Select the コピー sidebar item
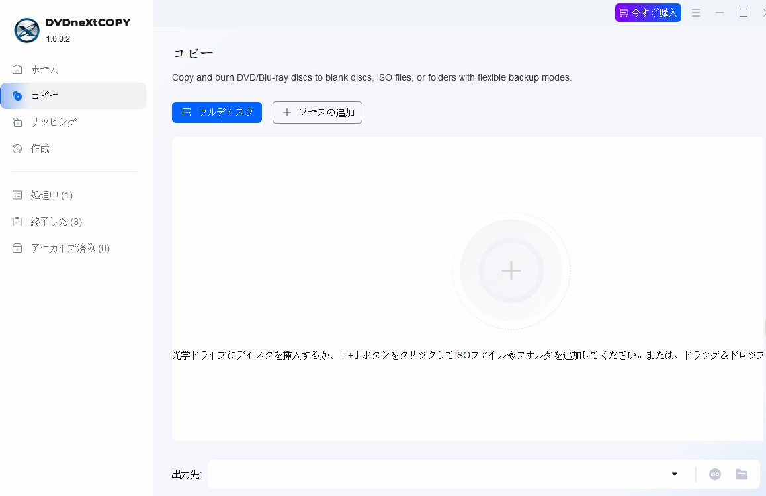The height and width of the screenshot is (496, 766). click(x=73, y=96)
